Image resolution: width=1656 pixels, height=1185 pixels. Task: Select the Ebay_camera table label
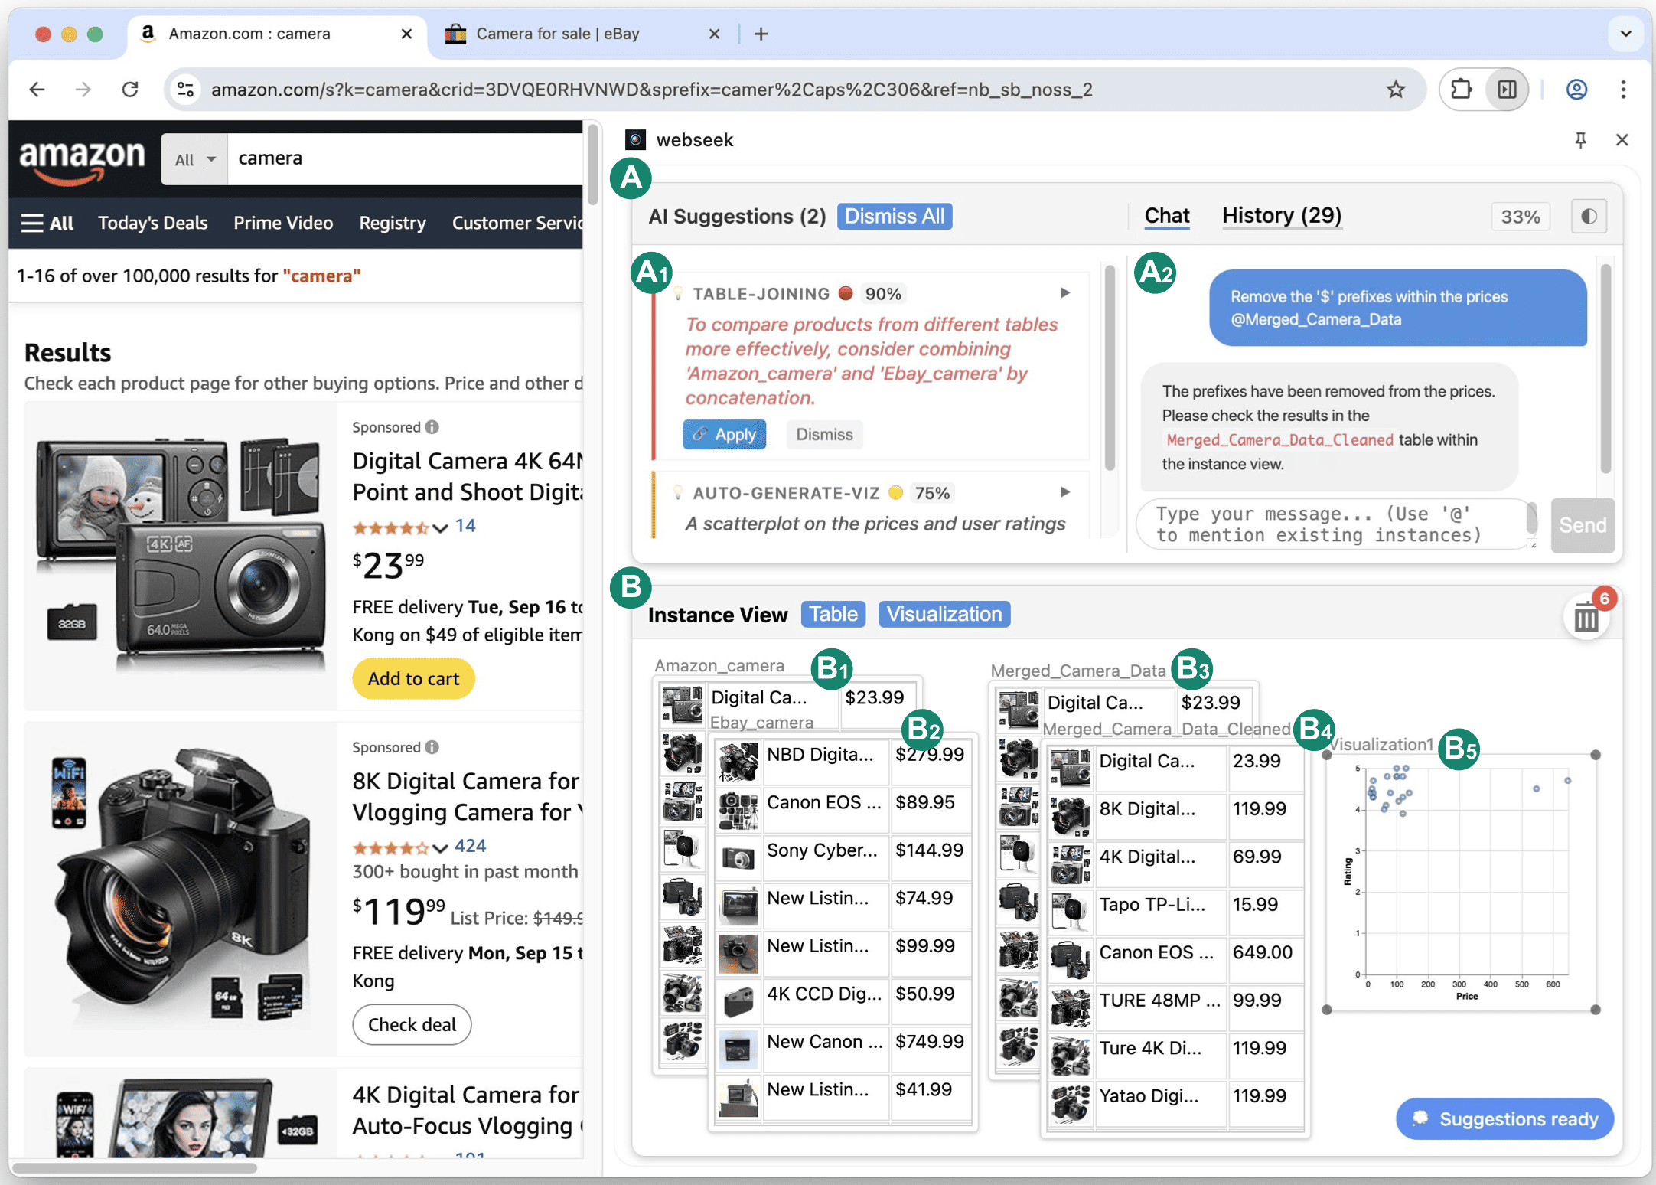(x=761, y=723)
